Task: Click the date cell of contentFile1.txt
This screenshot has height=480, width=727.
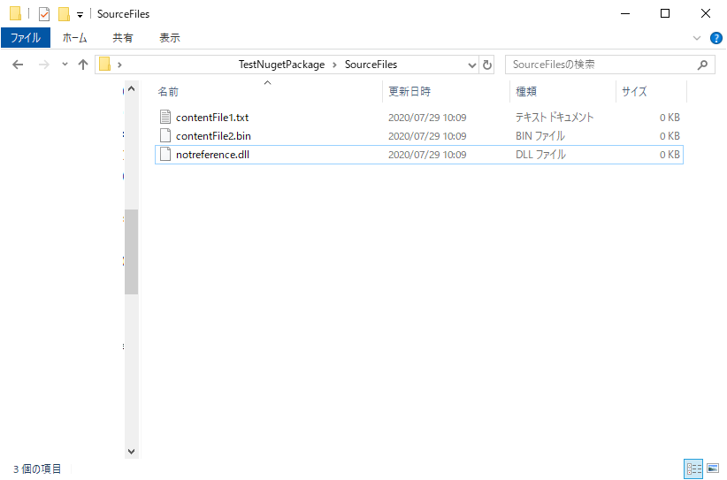Action: [x=427, y=118]
